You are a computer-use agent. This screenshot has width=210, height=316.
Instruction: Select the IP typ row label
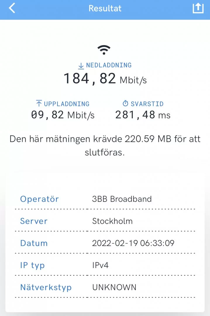[32, 265]
